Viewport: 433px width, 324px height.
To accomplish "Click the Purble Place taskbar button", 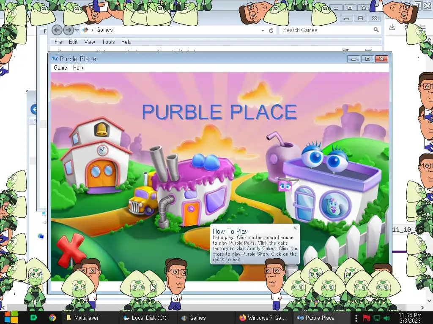I will (x=322, y=318).
